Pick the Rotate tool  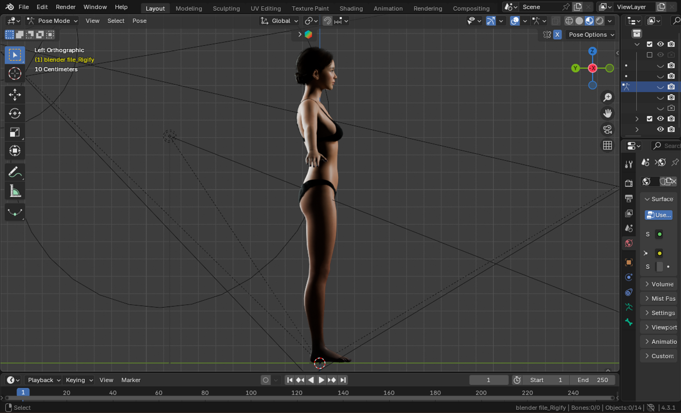[15, 113]
